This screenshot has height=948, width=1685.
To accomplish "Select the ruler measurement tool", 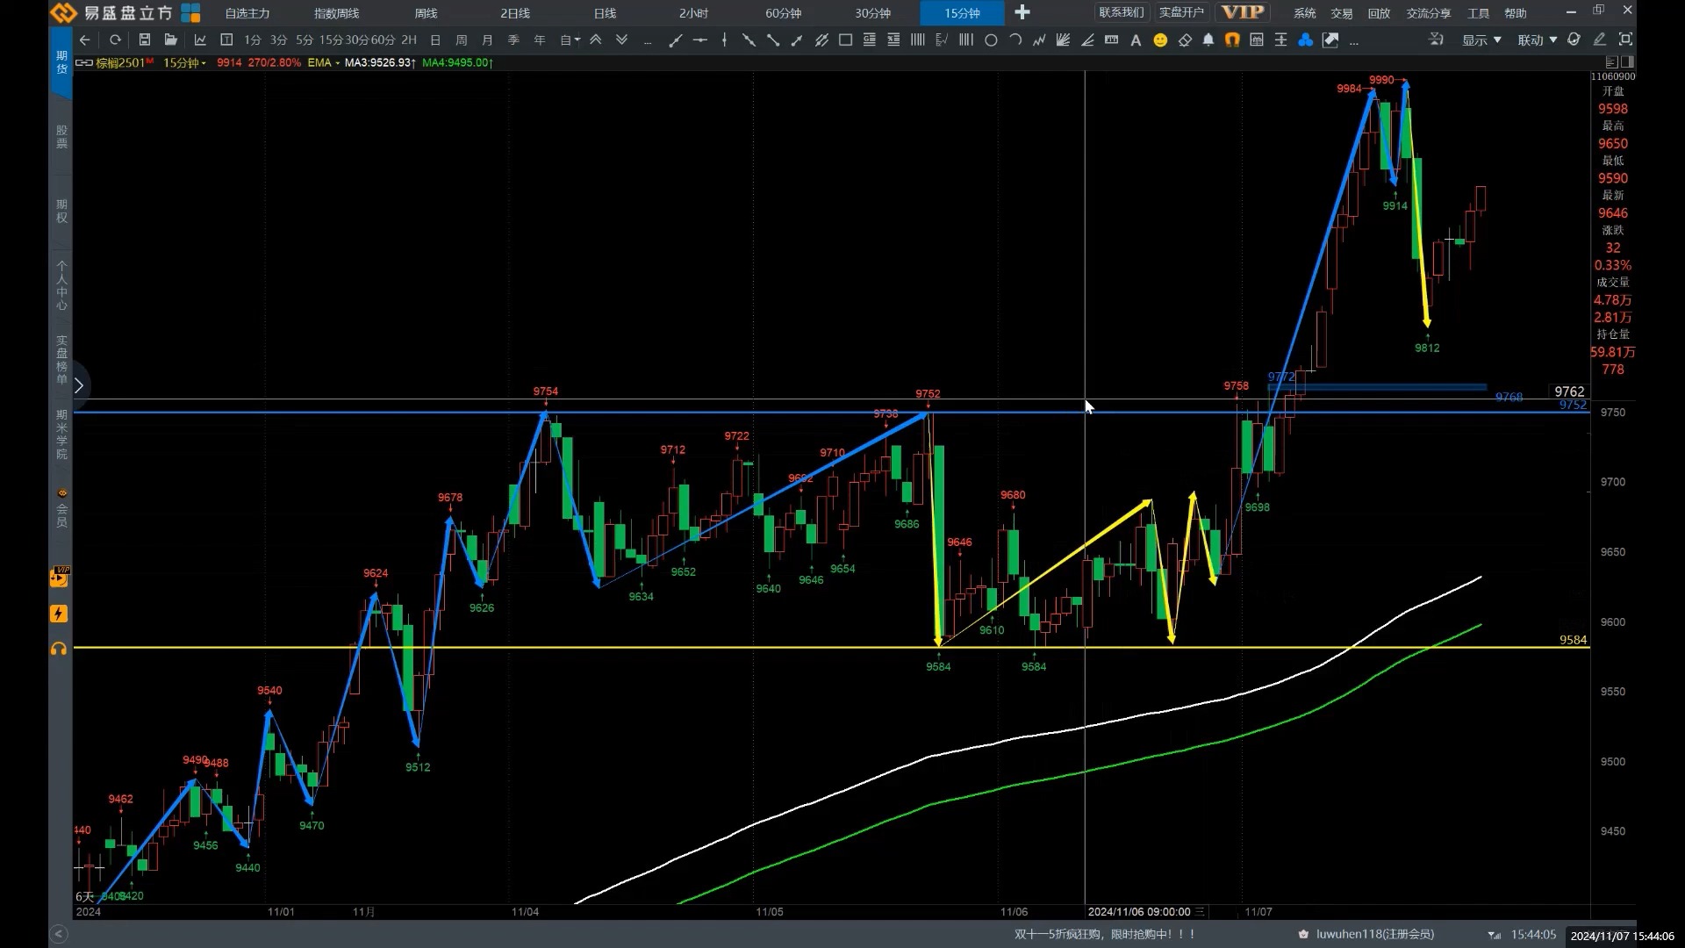I will click(1111, 39).
